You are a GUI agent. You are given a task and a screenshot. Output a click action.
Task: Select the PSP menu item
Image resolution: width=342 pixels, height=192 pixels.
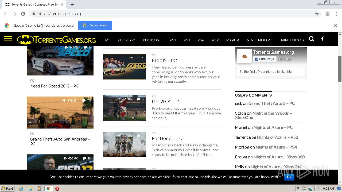pyautogui.click(x=215, y=40)
